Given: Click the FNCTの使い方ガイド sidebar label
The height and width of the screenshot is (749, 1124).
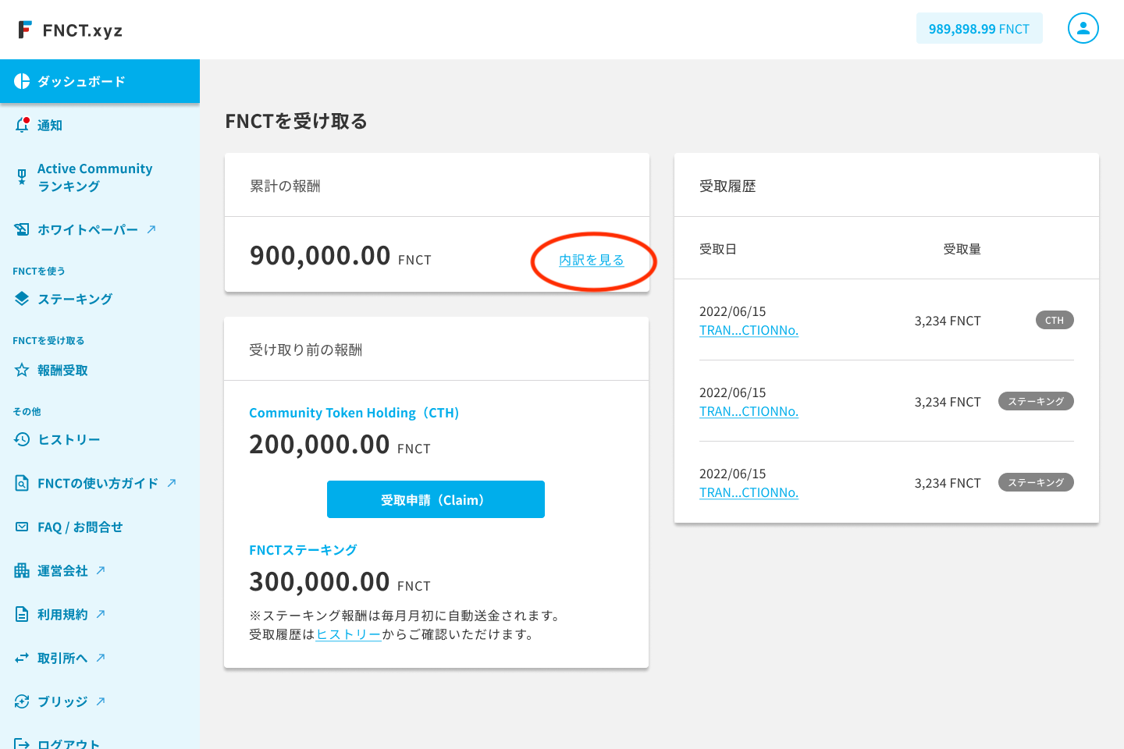Looking at the screenshot, I should 98,483.
